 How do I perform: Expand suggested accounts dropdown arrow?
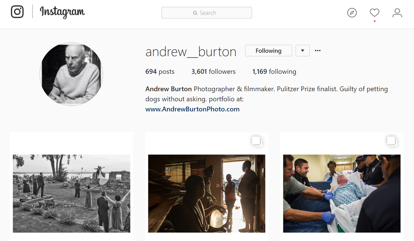pos(302,51)
